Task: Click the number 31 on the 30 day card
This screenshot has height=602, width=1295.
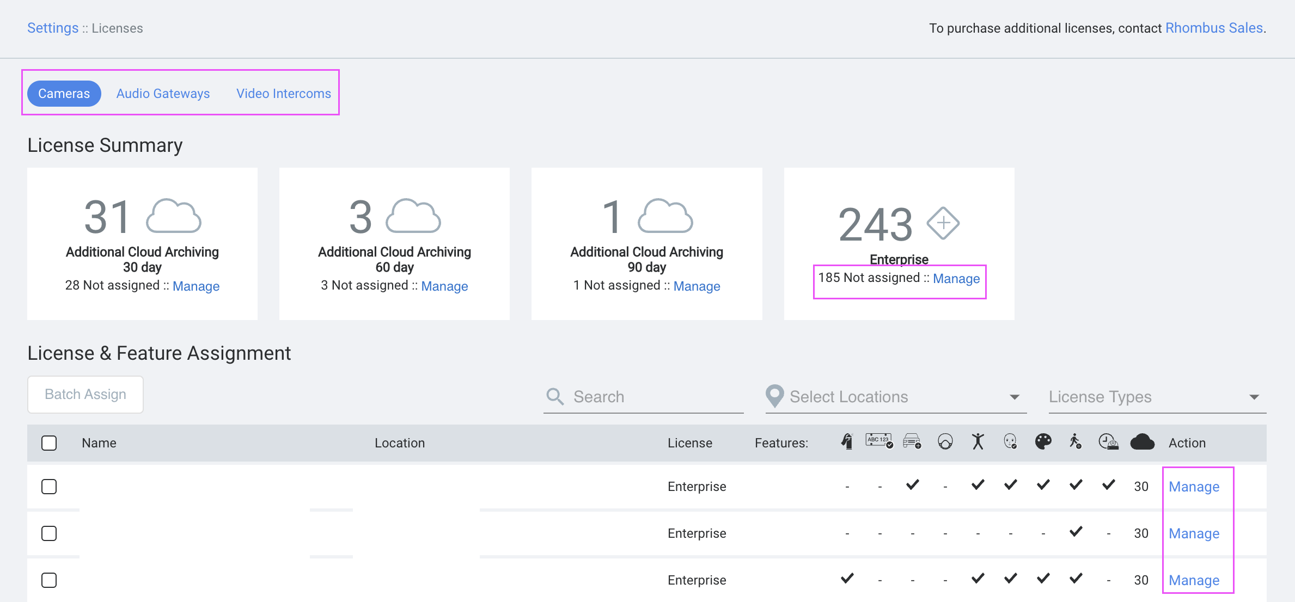Action: coord(107,217)
